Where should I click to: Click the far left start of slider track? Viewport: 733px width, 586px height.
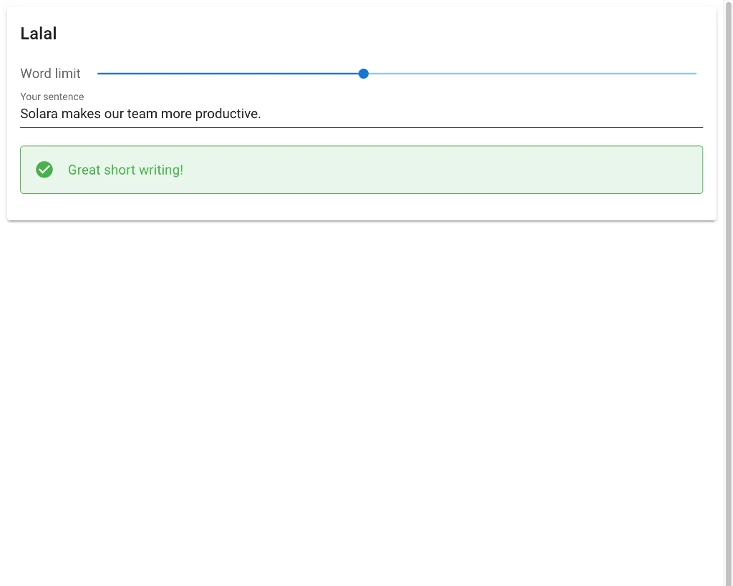coord(99,74)
